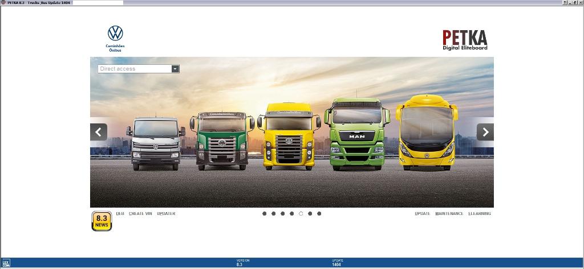Viewport: 584px width, 269px height.
Task: Click the Update 1404 status text
Action: 338,263
